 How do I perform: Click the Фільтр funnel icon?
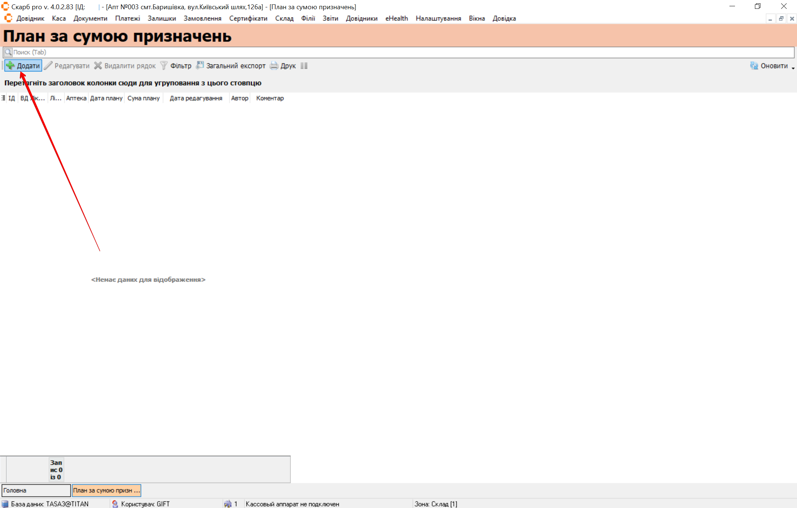click(x=164, y=66)
